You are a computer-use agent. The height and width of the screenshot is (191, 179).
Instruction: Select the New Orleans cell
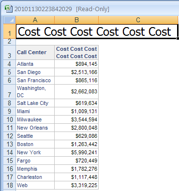click(35, 128)
